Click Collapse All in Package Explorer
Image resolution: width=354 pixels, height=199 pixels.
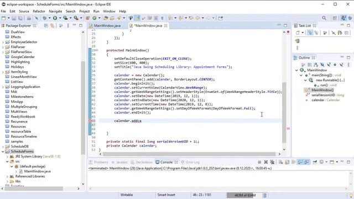[46, 25]
